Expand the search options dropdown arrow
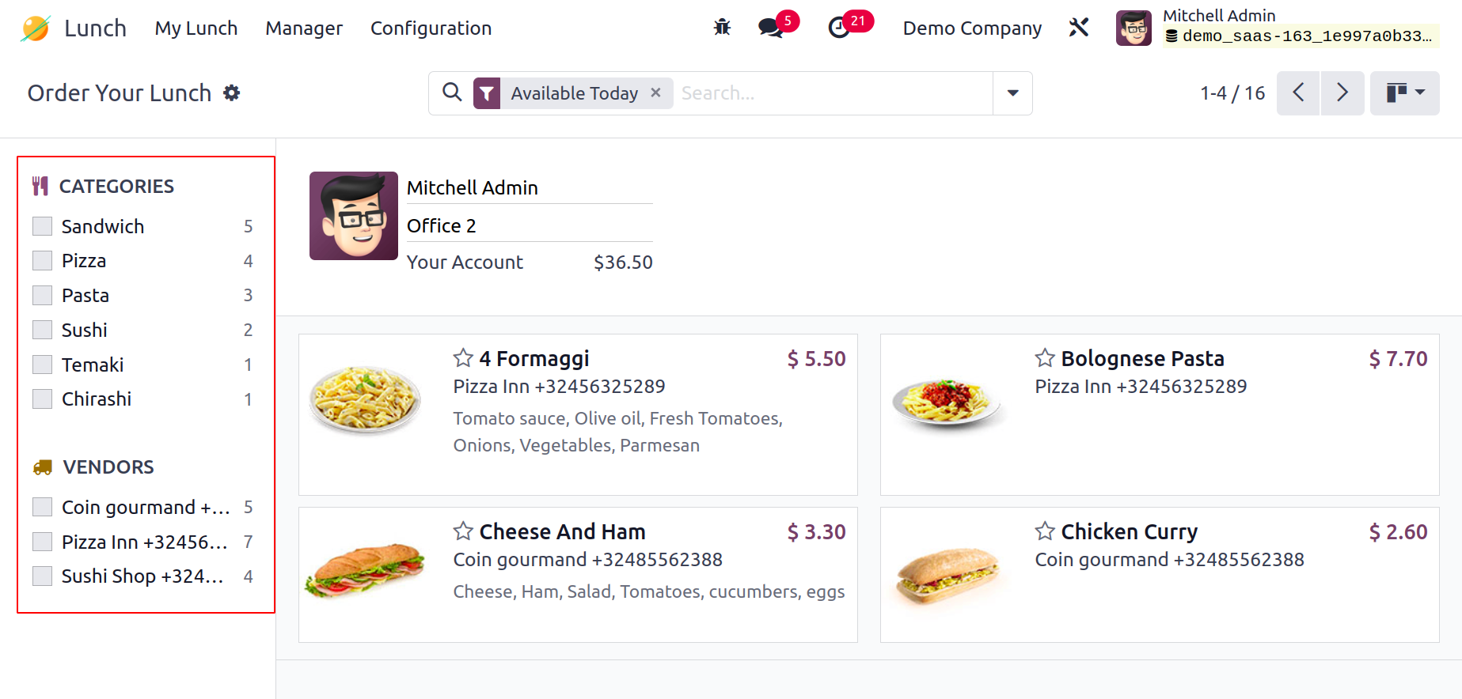The width and height of the screenshot is (1462, 699). [x=1012, y=93]
